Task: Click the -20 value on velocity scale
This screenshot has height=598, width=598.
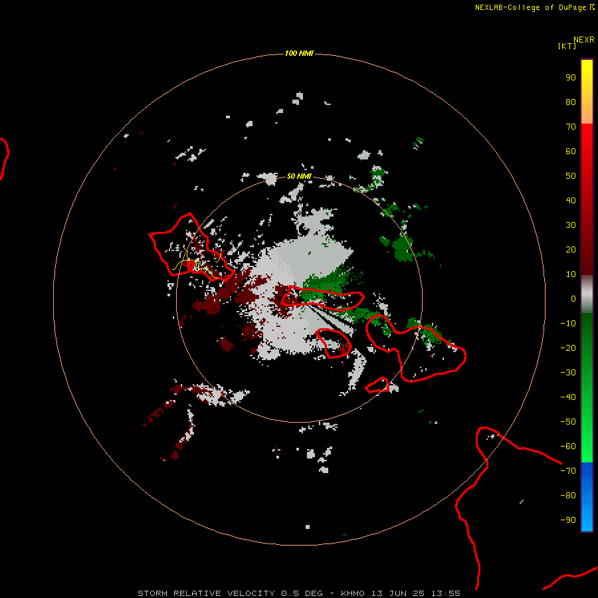Action: [x=568, y=348]
